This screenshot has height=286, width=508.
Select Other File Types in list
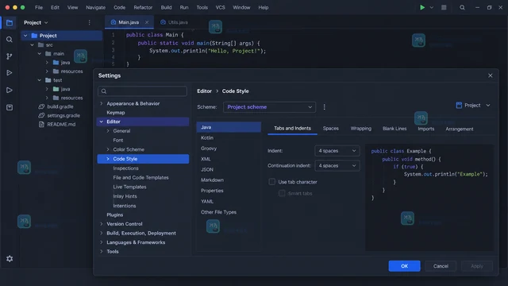[x=229, y=212]
